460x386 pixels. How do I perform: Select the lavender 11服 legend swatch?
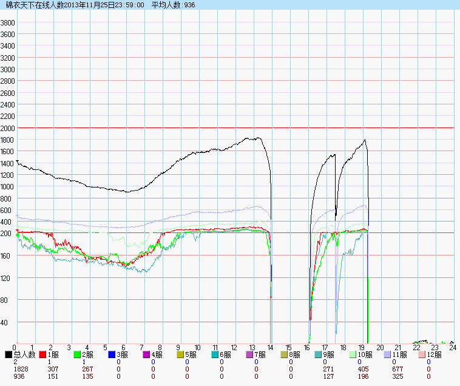point(388,354)
